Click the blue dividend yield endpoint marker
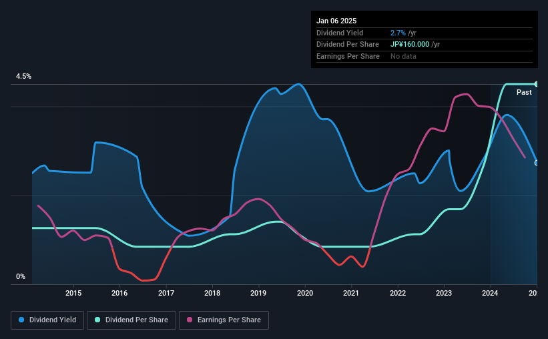This screenshot has height=339, width=548. coord(536,163)
